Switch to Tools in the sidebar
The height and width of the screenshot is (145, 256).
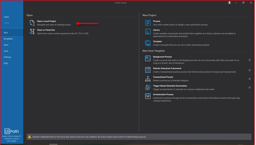[x=6, y=51]
